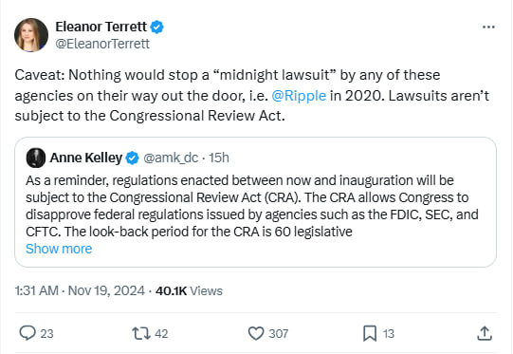Open the 1:31 AM Nov 19 timestamp

[x=80, y=290]
